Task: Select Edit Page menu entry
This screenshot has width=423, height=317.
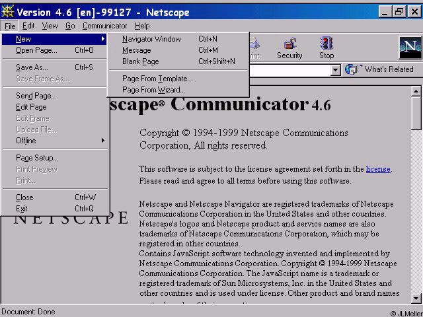Action: (x=55, y=107)
